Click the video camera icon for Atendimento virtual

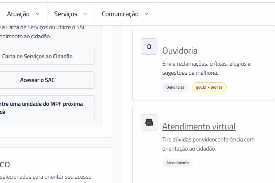click(149, 122)
